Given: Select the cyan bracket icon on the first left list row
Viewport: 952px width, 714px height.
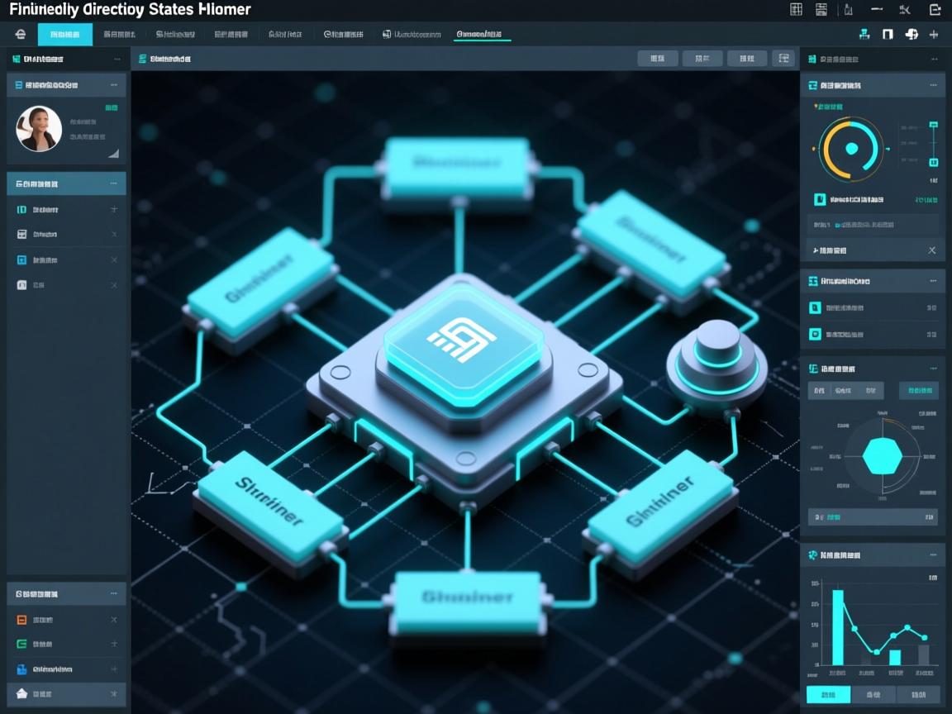Looking at the screenshot, I should (21, 209).
